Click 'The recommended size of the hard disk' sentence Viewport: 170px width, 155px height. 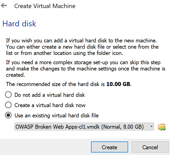pyautogui.click(x=55, y=84)
